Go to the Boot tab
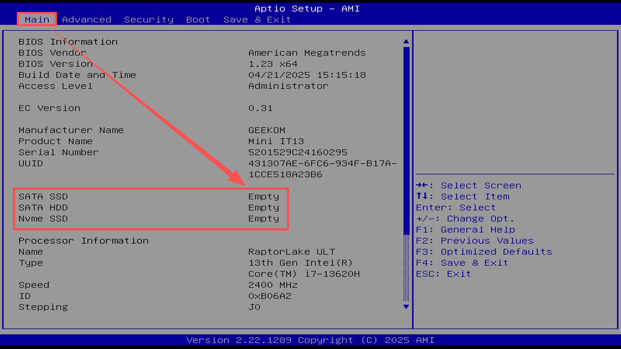The image size is (621, 349). coord(198,20)
